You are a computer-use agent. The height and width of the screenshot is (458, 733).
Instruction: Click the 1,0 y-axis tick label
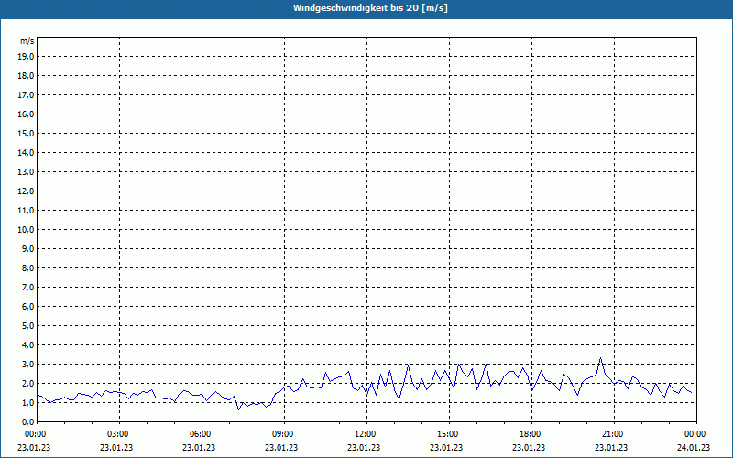coord(28,402)
